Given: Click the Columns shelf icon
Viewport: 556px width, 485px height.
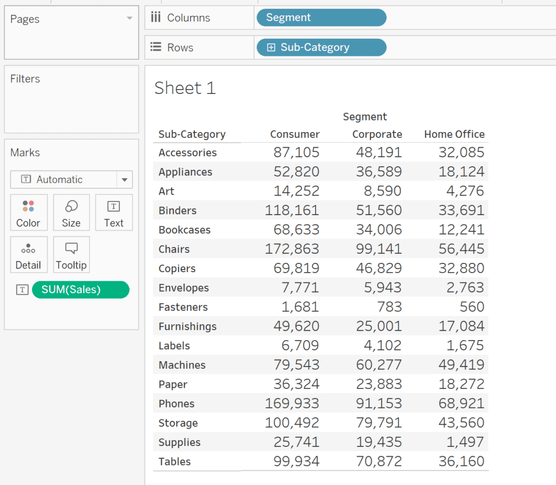Looking at the screenshot, I should click(x=156, y=17).
